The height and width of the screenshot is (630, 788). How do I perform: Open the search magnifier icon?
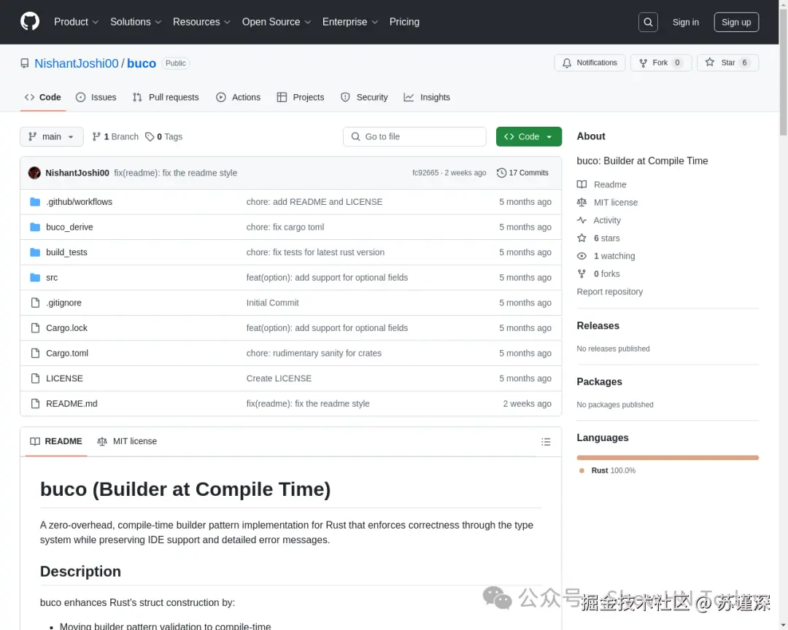coord(648,22)
